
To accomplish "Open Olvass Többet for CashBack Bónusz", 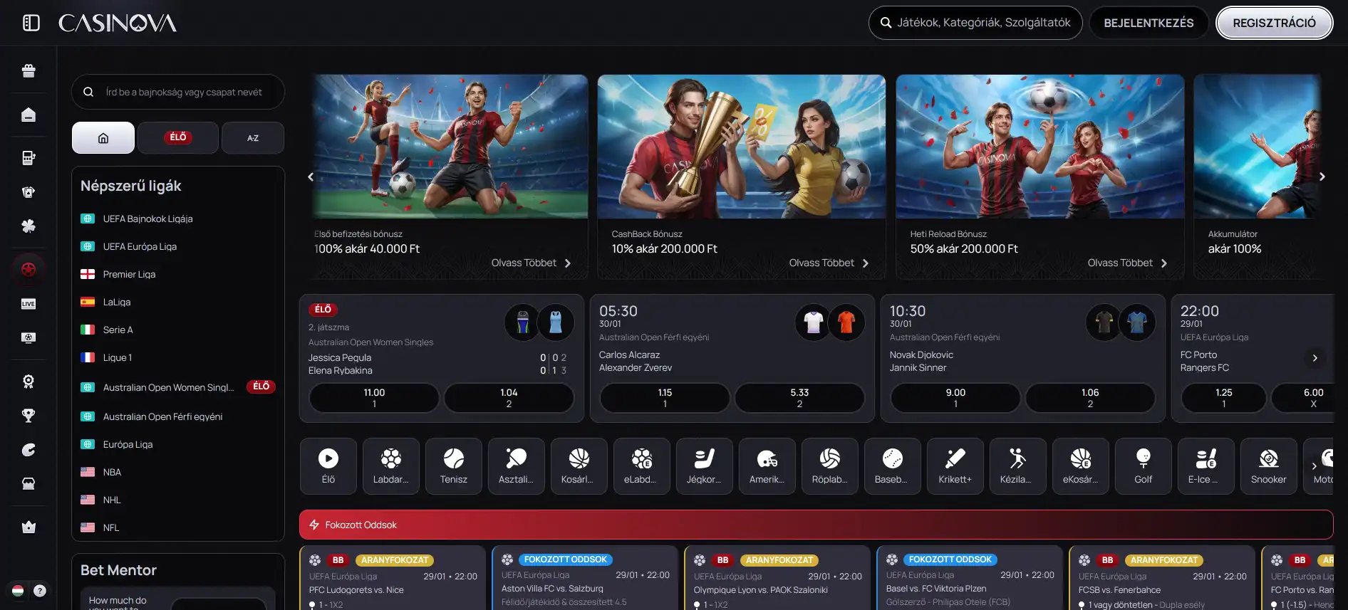I will click(829, 263).
